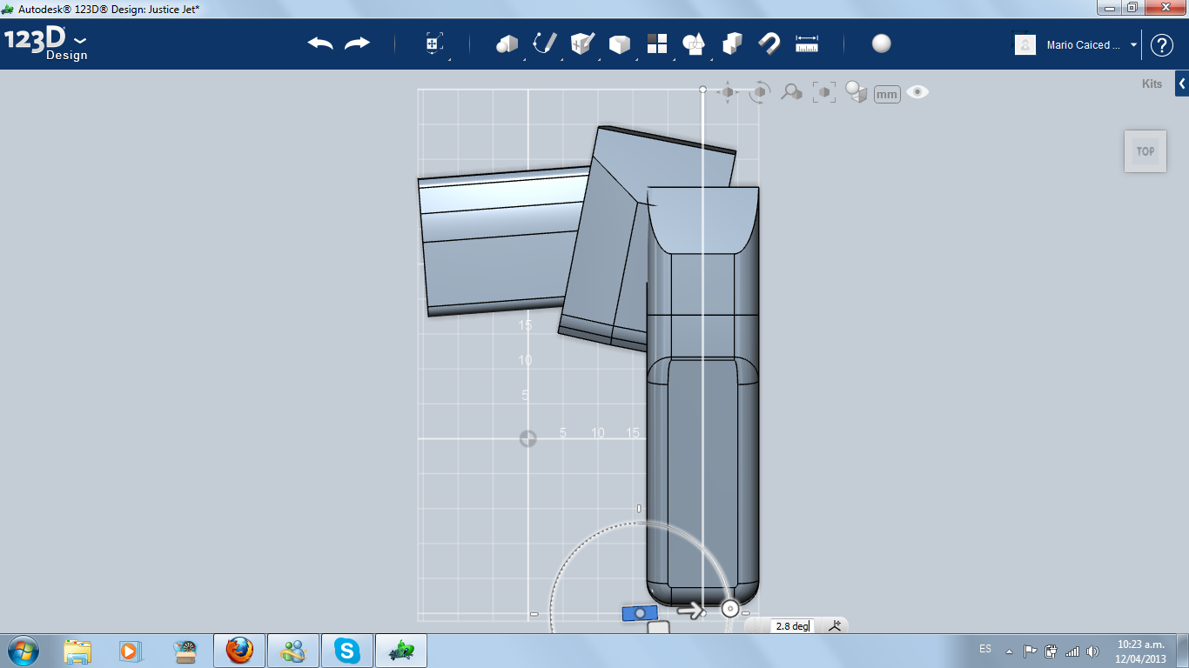Open the Combine tool
Image resolution: width=1189 pixels, height=668 pixels.
(732, 43)
